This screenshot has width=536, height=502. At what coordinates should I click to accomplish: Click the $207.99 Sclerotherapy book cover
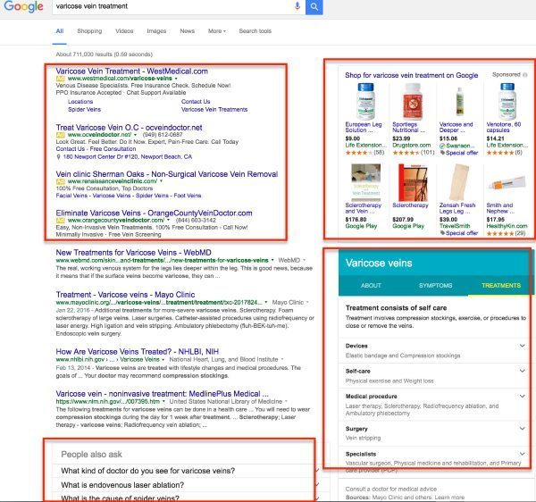tap(413, 182)
